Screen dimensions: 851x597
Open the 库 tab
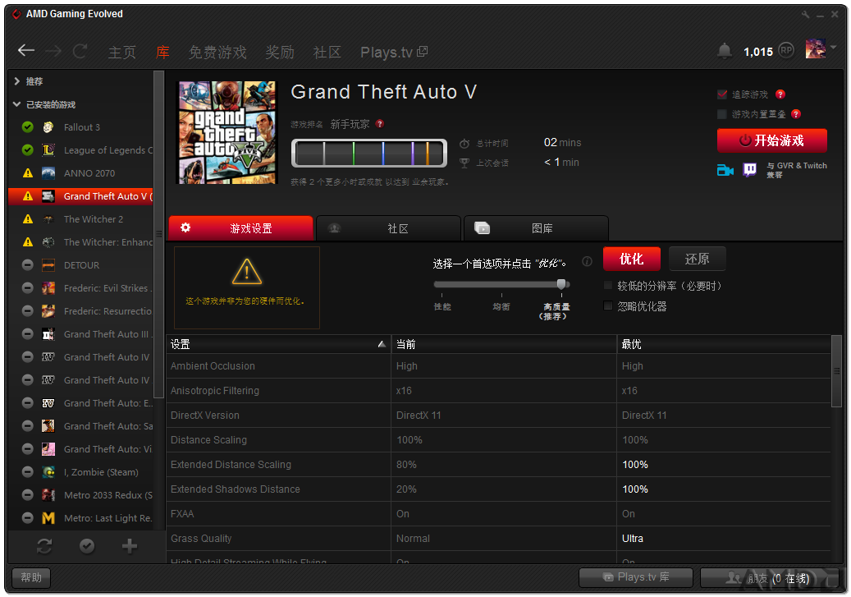162,53
